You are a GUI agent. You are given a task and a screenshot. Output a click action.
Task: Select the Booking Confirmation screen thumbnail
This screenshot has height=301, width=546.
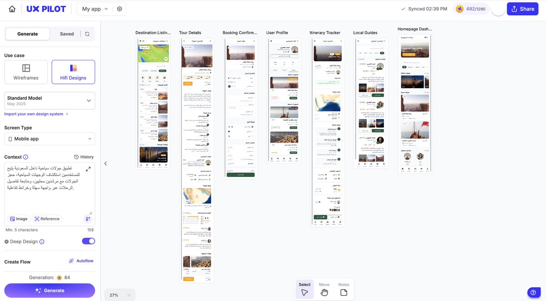(x=240, y=108)
